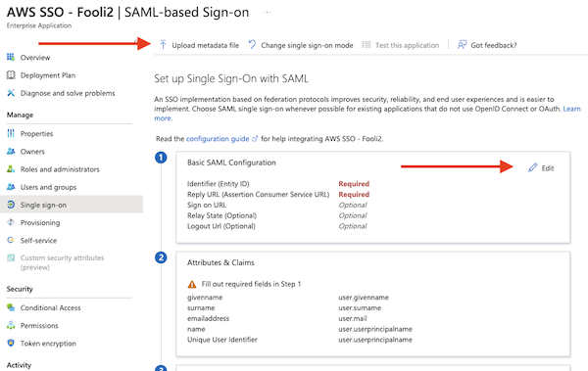588x371 pixels.
Task: Open the configuration guide link
Action: pos(218,139)
